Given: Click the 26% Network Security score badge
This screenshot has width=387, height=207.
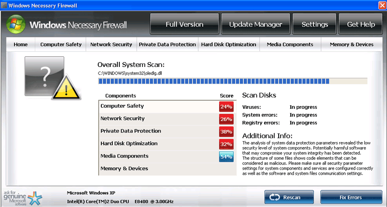Looking at the screenshot, I should (x=226, y=119).
